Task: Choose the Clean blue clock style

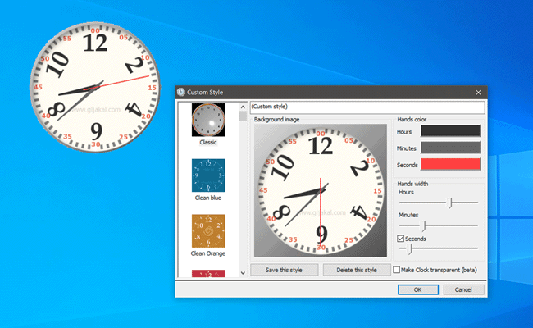Action: click(207, 175)
